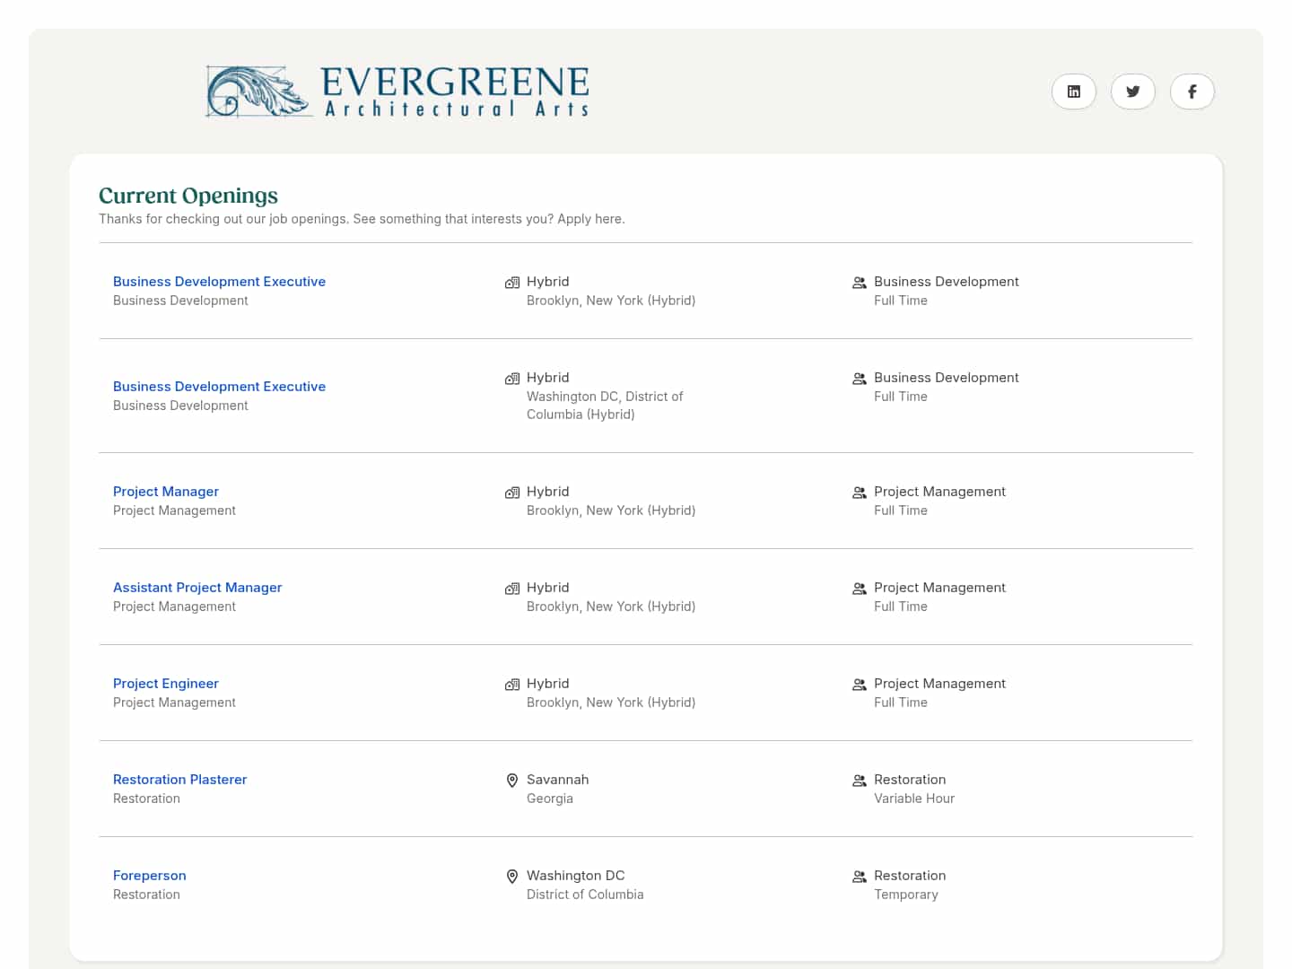Open the Business Development Executive posting in Brooklyn
Image resolution: width=1292 pixels, height=969 pixels.
pyautogui.click(x=219, y=281)
